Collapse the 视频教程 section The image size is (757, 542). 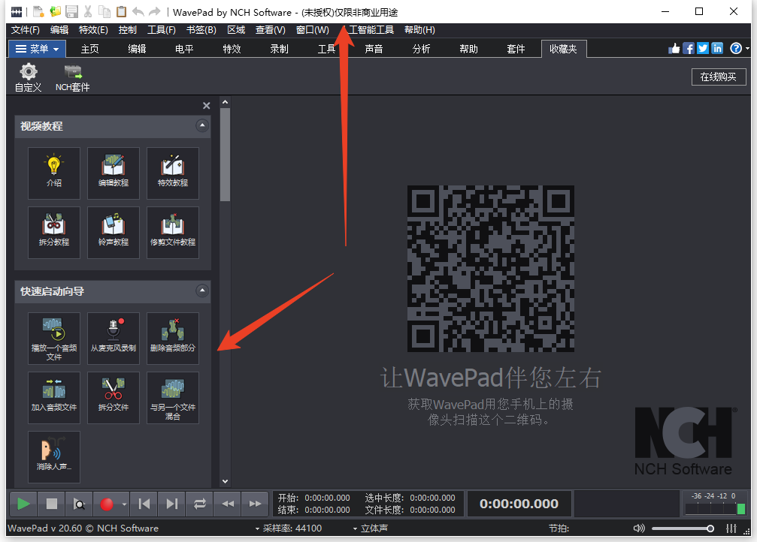pos(201,126)
